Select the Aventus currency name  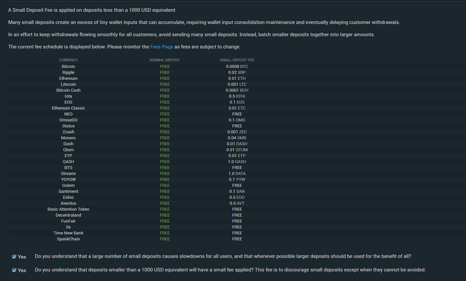coord(68,203)
